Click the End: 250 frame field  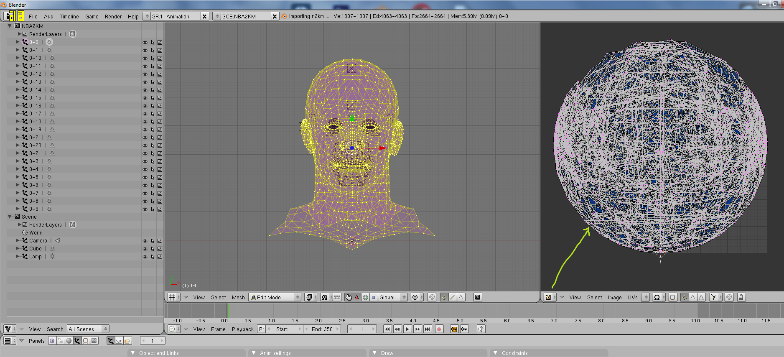322,329
